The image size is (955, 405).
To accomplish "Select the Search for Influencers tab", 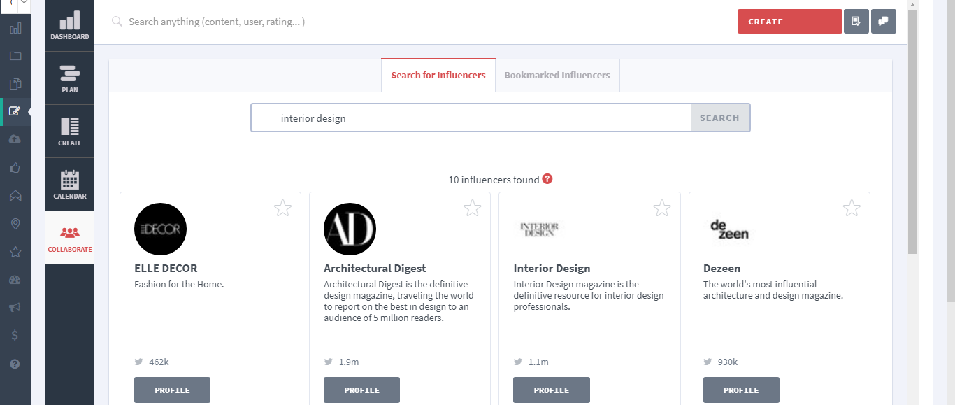I will [438, 76].
